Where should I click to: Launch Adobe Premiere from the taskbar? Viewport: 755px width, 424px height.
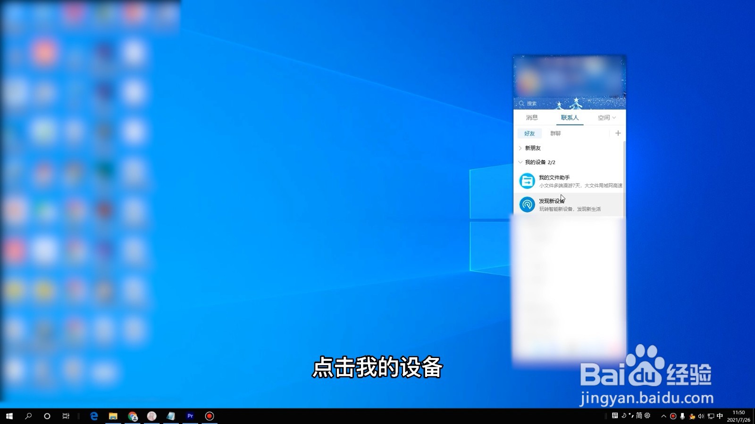point(190,416)
